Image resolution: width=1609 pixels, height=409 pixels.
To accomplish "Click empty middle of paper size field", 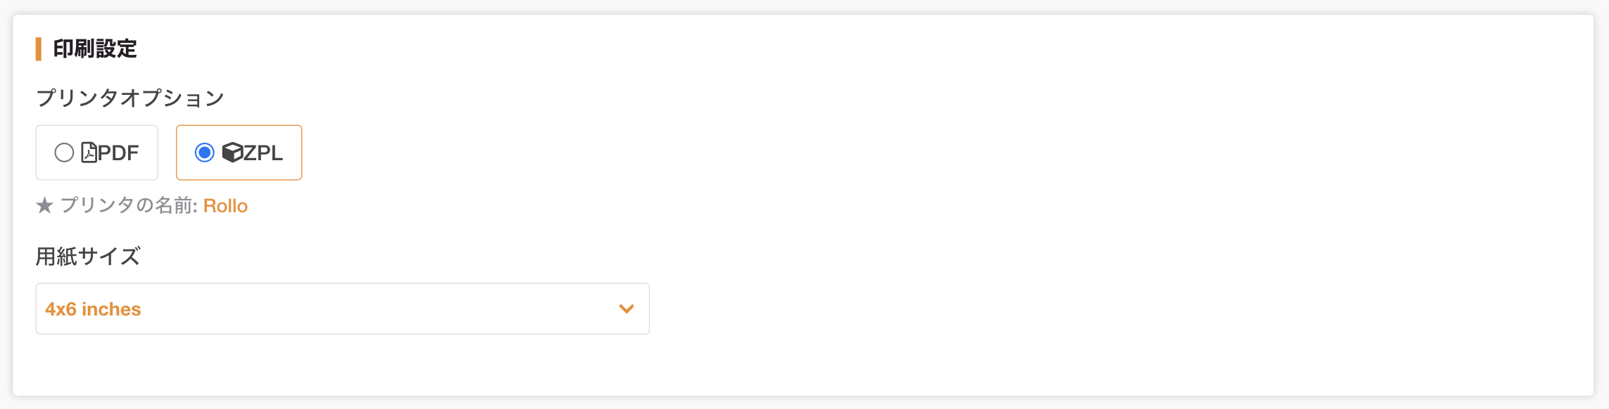I will [x=380, y=309].
